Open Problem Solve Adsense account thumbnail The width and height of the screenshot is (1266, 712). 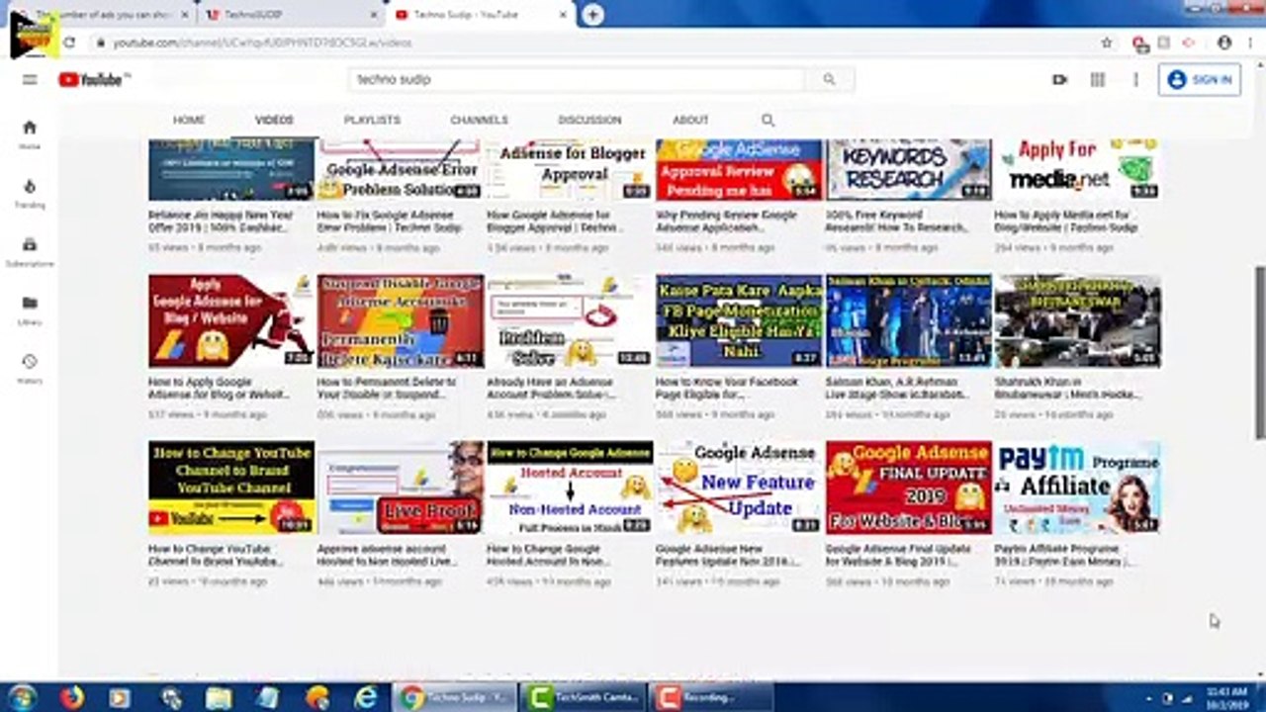pos(570,321)
